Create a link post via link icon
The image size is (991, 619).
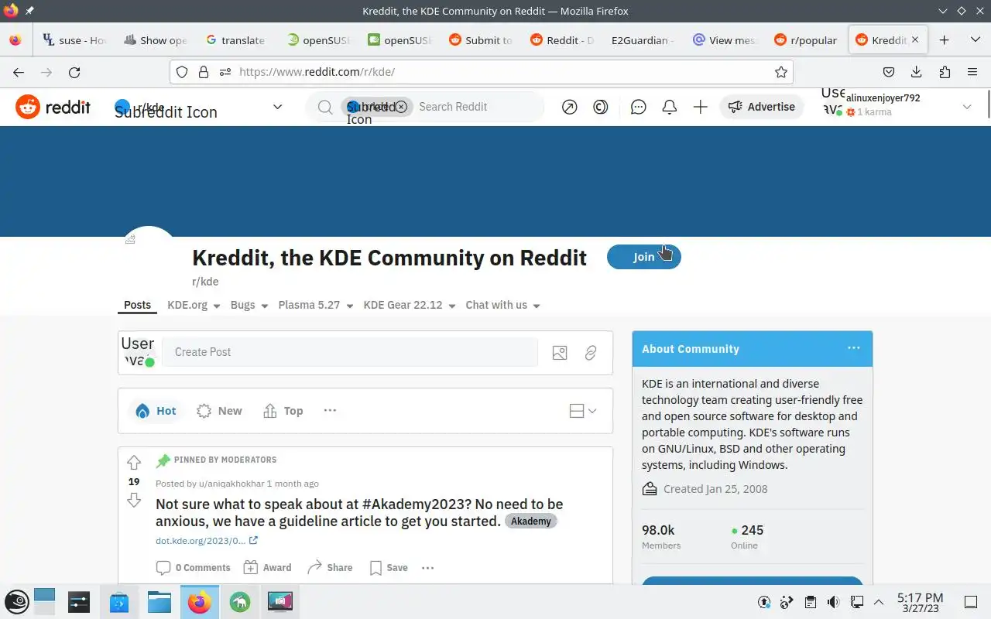[591, 353]
